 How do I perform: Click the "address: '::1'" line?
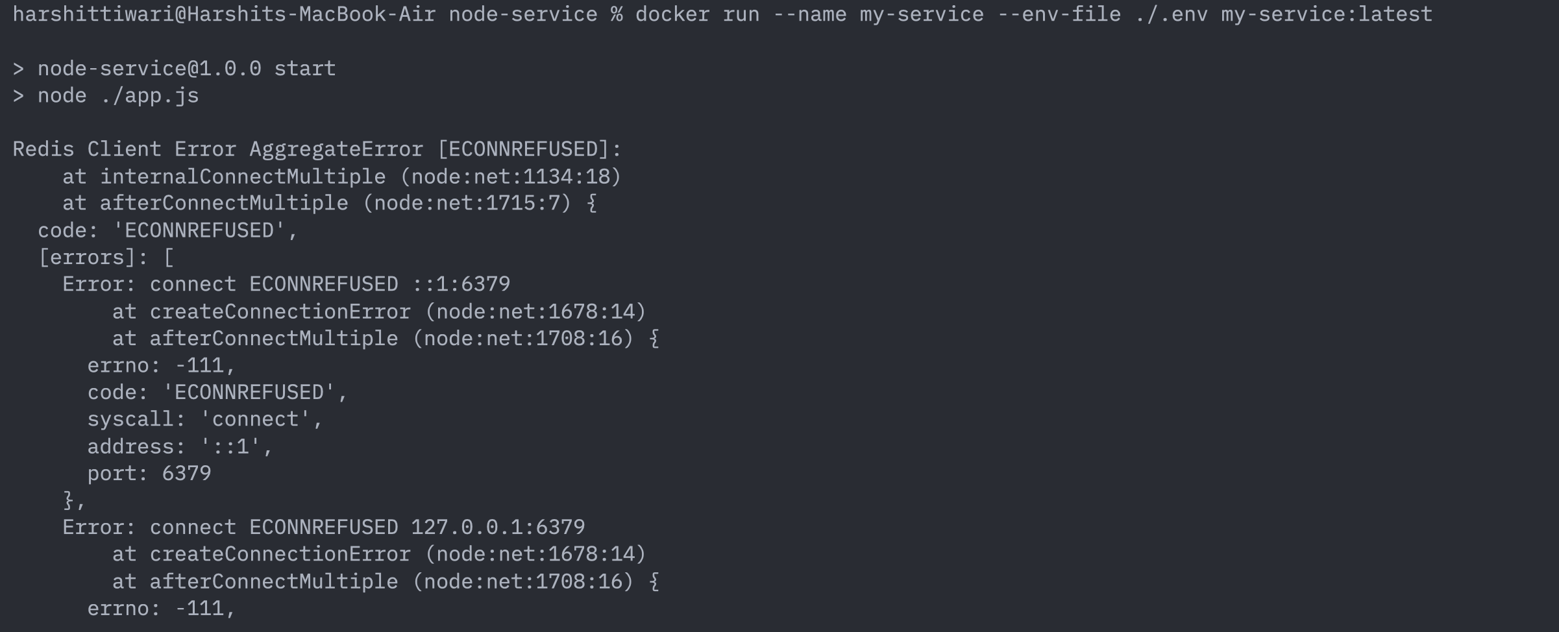180,447
